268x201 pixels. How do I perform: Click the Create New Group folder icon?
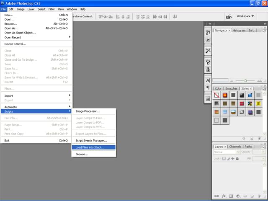pyautogui.click(x=245, y=196)
